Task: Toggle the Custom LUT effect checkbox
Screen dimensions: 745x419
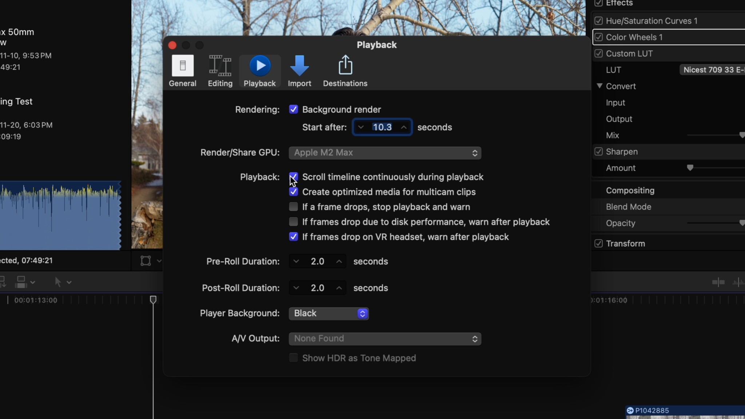Action: [x=598, y=53]
